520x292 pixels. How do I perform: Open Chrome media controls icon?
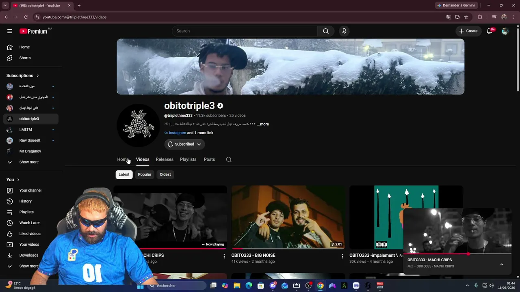click(x=494, y=17)
